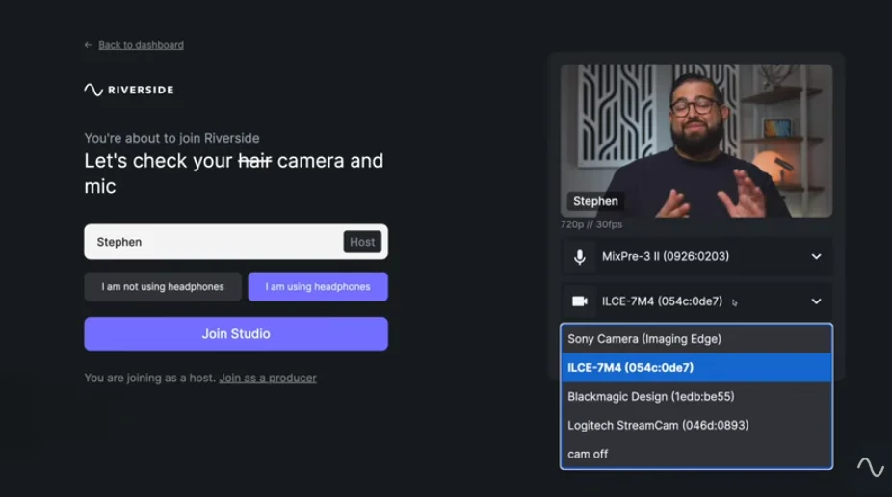892x497 pixels.
Task: Choose the cam off option
Action: [x=696, y=454]
